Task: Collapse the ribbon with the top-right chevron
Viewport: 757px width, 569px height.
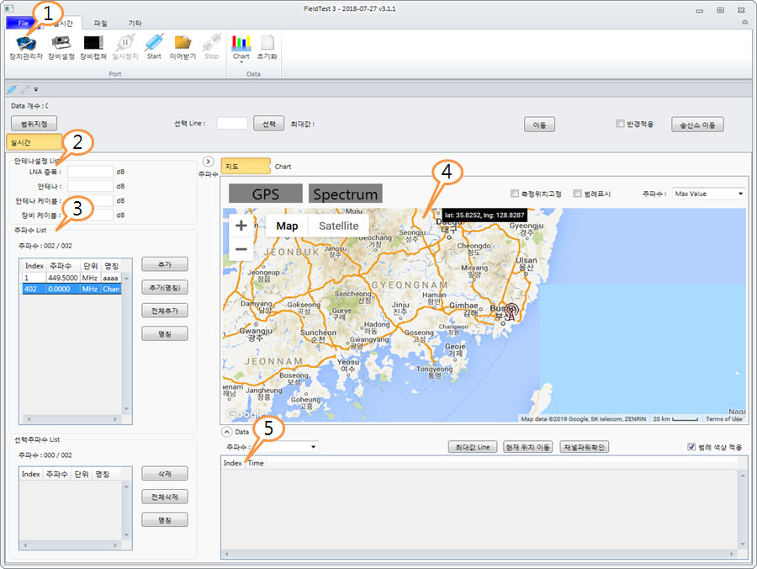Action: (x=745, y=22)
